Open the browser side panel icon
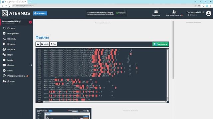Screen dimensions: 213x119 203,6
